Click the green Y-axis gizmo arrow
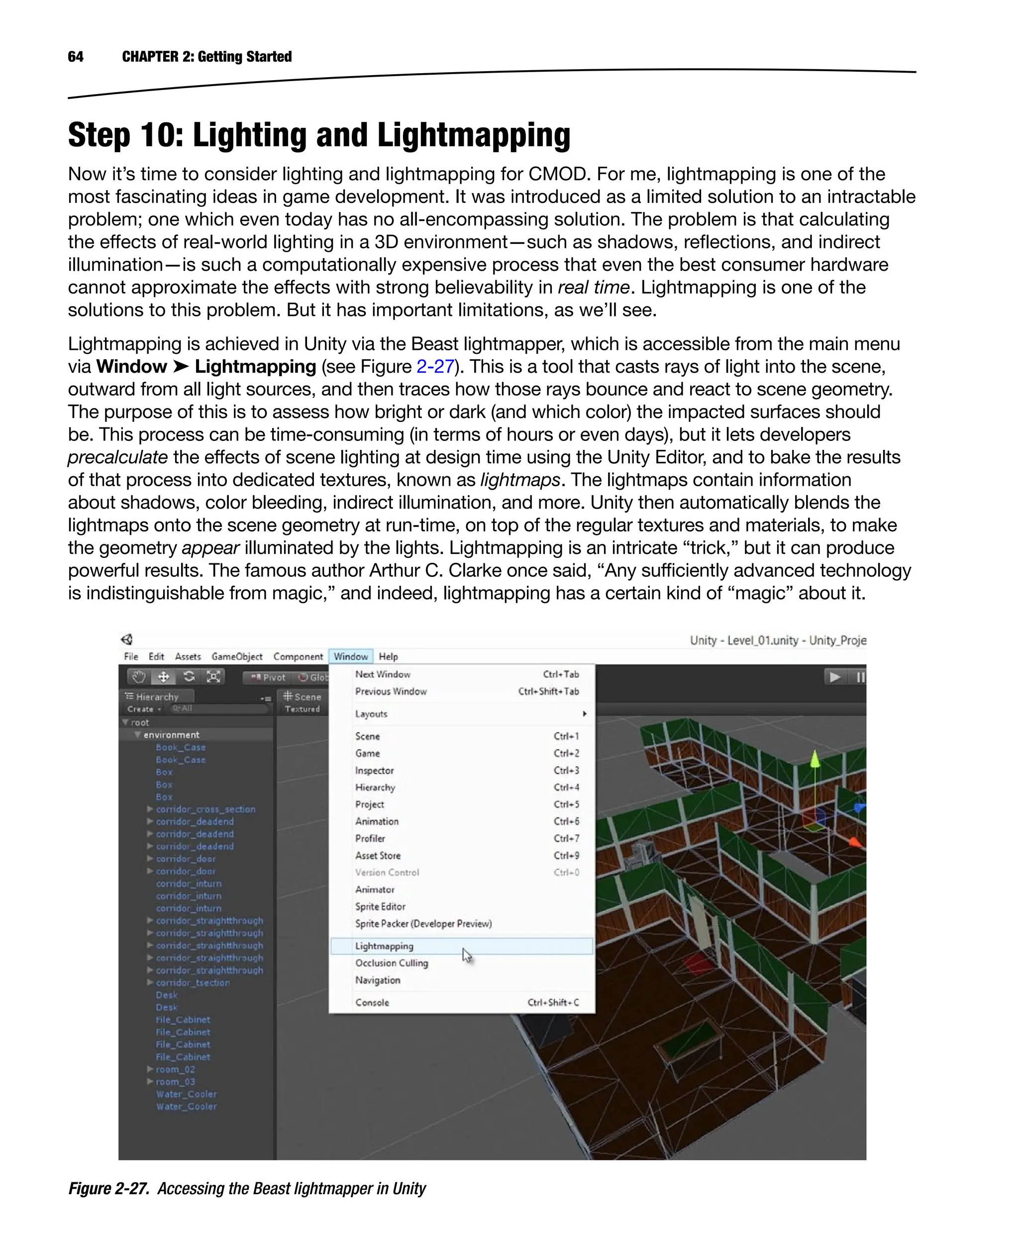1019x1257 pixels. pyautogui.click(x=815, y=760)
